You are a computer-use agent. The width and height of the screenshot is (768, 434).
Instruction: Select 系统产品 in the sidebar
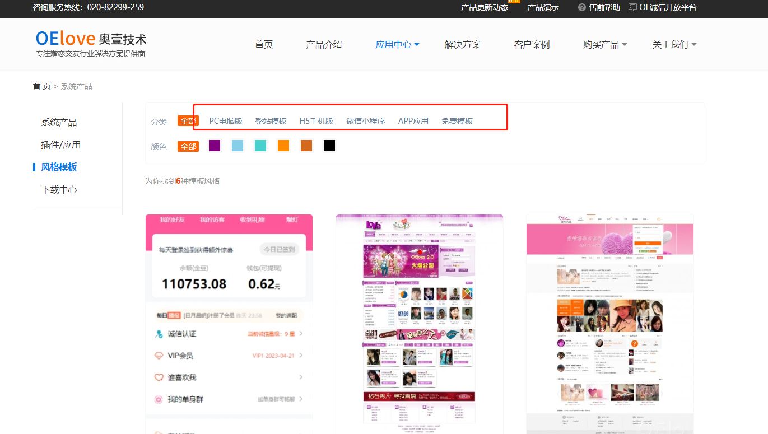[x=59, y=122]
